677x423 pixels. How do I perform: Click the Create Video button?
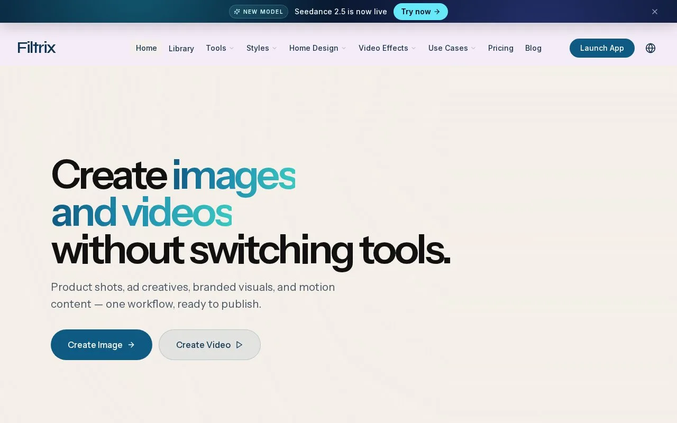click(209, 345)
